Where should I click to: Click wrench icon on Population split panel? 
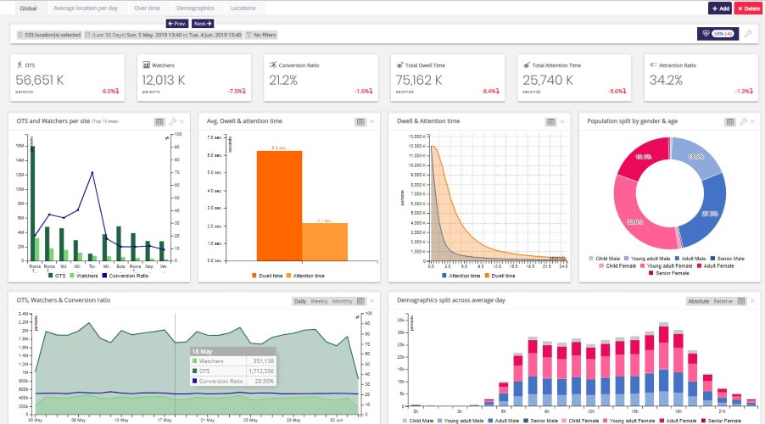pyautogui.click(x=742, y=122)
